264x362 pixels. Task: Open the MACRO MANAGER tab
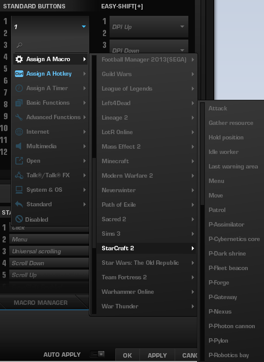40,303
